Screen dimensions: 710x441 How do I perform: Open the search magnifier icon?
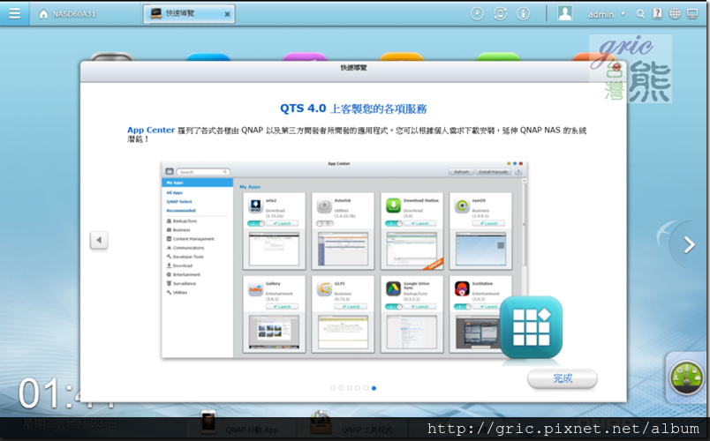(640, 14)
